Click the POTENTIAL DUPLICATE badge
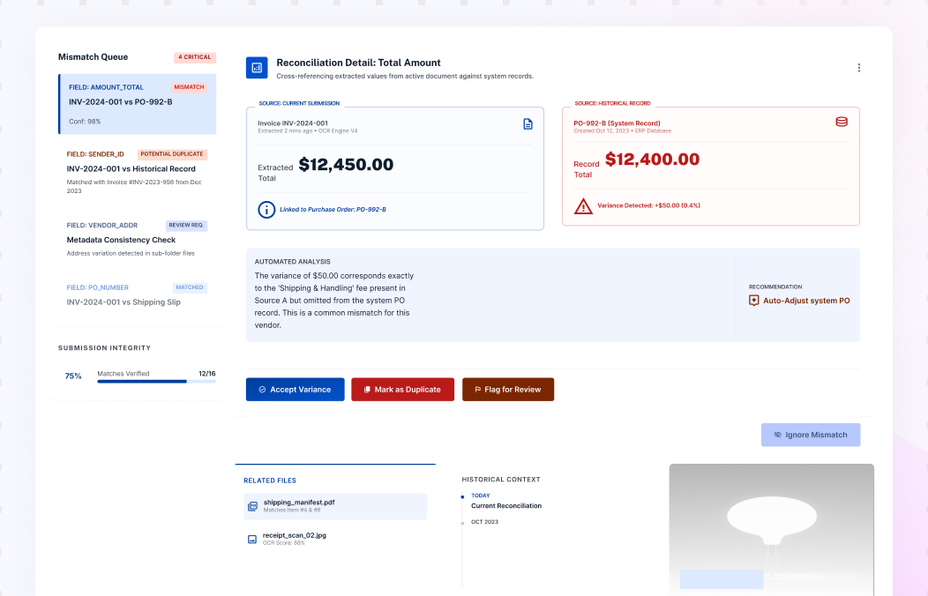928x596 pixels. (172, 154)
